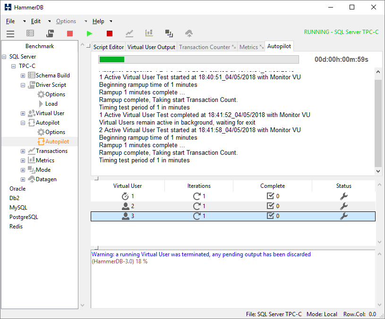Click the Iterations column header
This screenshot has height=319, width=385.
[199, 186]
